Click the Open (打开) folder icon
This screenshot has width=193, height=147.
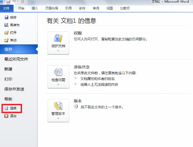click(x=6, y=33)
